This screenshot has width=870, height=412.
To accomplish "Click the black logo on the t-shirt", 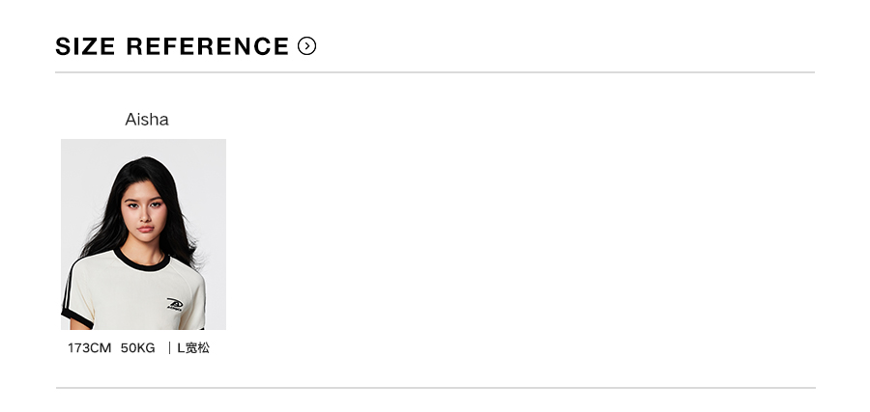I will click(x=175, y=304).
